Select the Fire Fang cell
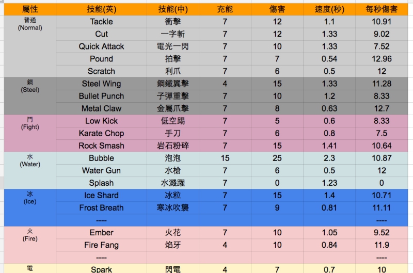413x273 pixels. pos(101,245)
